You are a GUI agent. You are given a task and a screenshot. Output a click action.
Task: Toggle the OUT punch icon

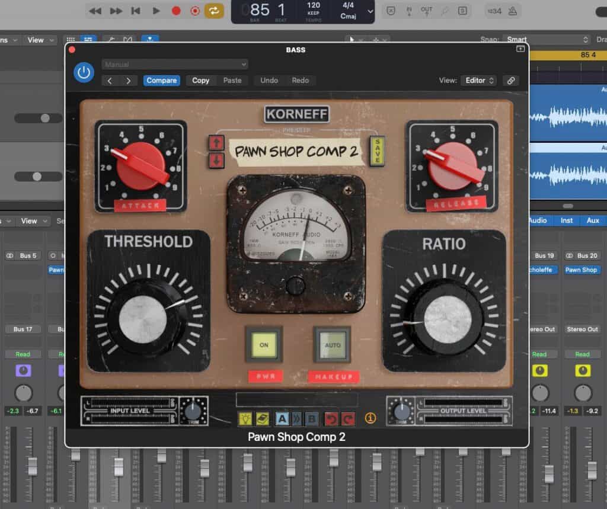click(427, 11)
